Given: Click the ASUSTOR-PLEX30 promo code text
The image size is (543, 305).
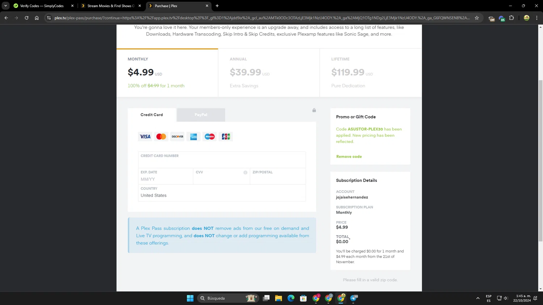Looking at the screenshot, I should pos(365,129).
